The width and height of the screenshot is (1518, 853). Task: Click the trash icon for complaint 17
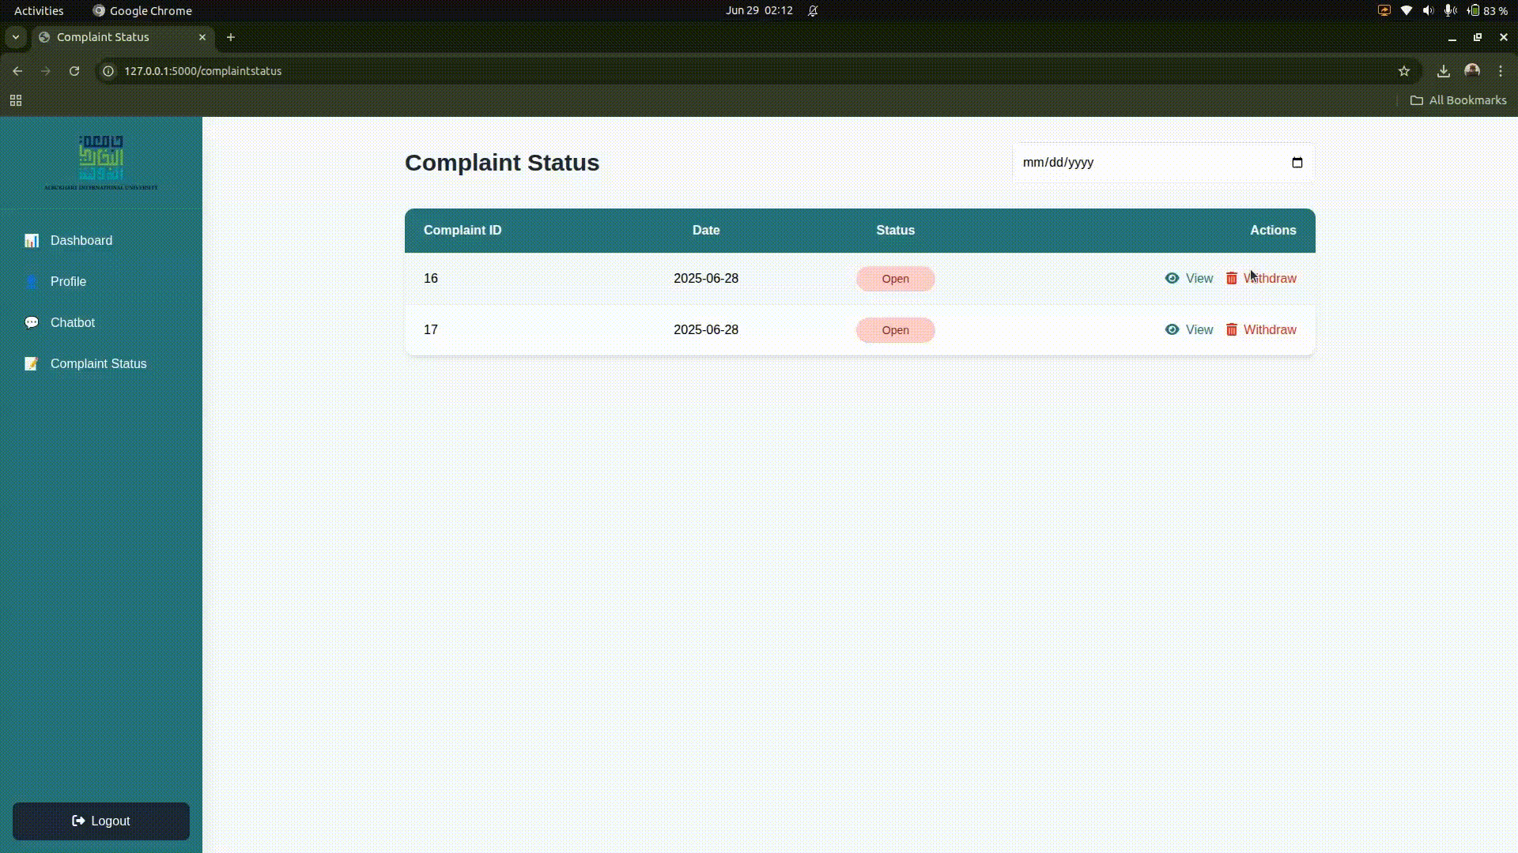tap(1231, 329)
